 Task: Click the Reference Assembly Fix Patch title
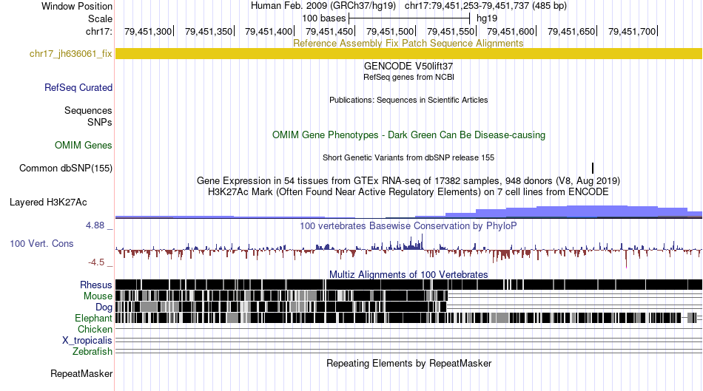coord(408,43)
